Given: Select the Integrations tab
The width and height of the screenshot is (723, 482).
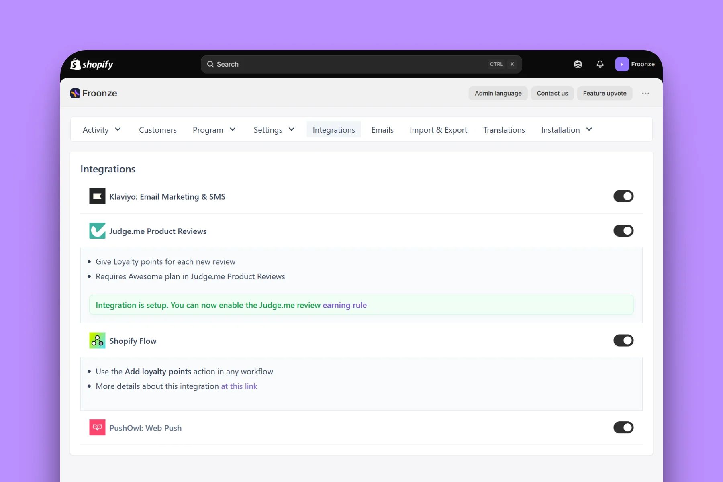Looking at the screenshot, I should pos(334,129).
